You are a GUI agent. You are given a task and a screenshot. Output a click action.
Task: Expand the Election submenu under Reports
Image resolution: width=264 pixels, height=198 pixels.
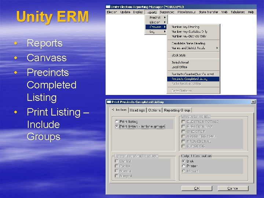coord(156,22)
